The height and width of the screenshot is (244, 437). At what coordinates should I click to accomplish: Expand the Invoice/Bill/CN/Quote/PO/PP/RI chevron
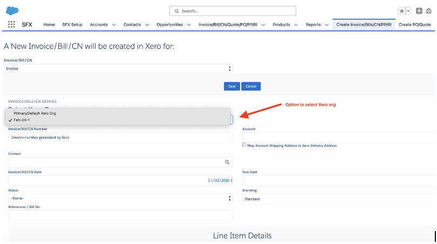[263, 25]
